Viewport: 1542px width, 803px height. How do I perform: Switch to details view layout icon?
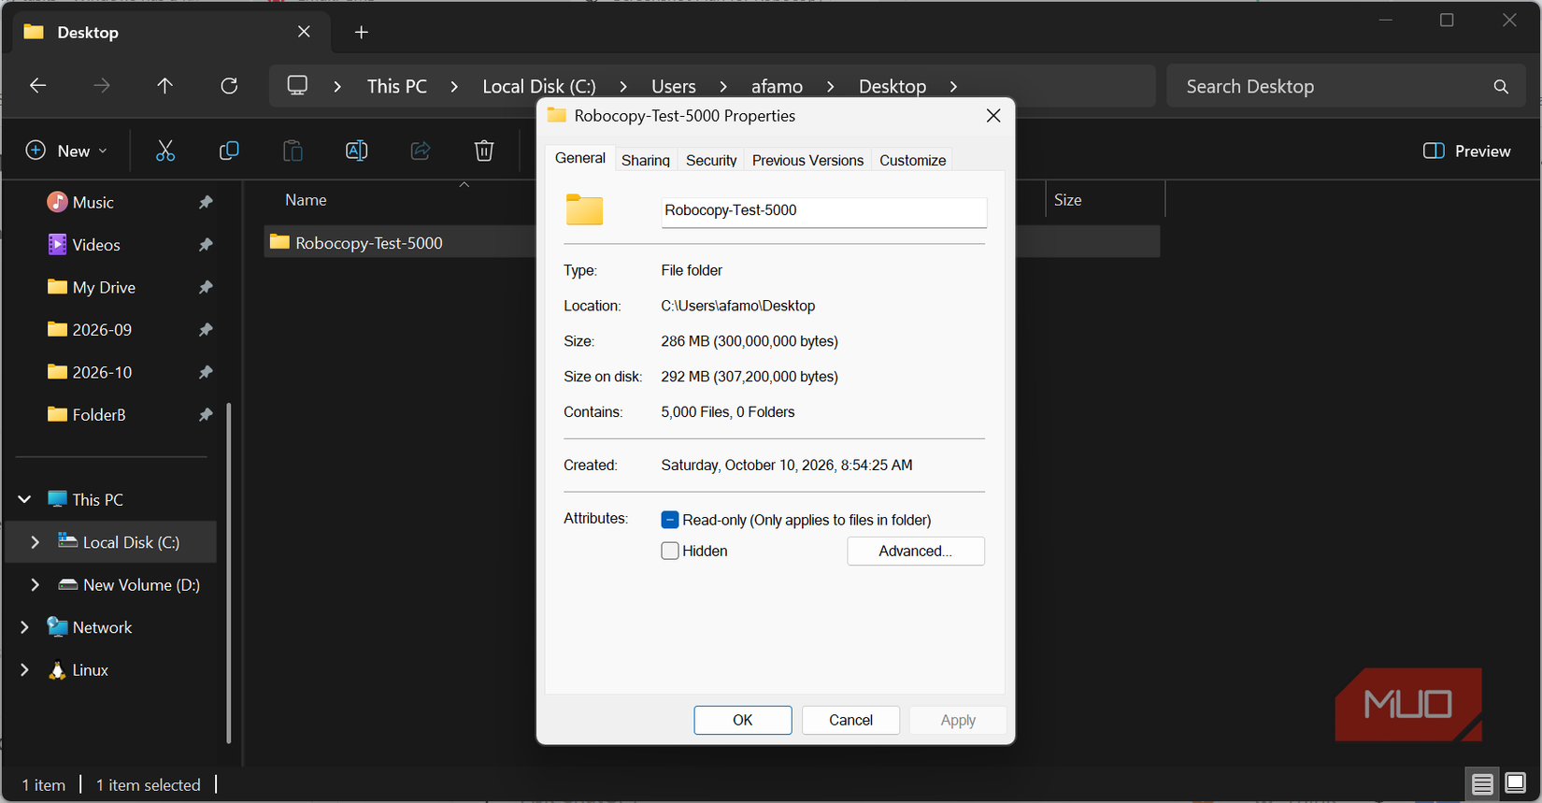click(1482, 783)
